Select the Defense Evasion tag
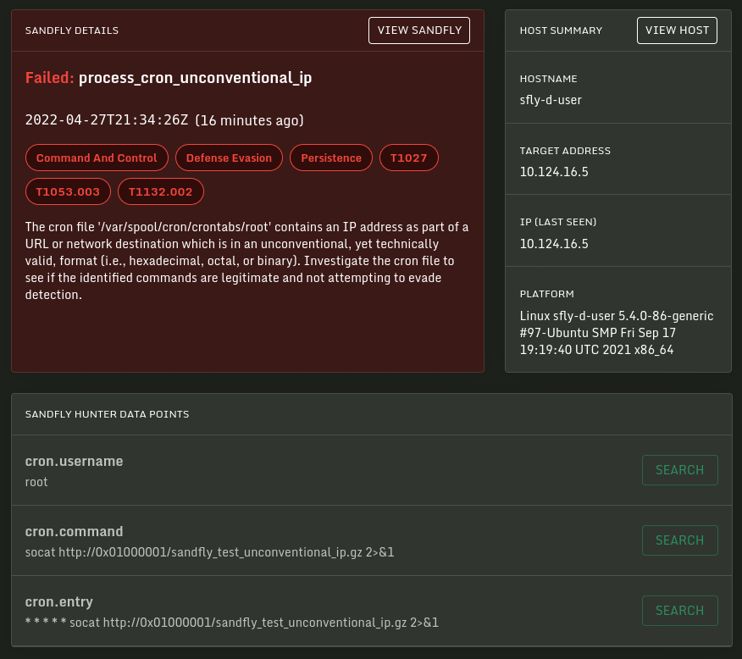Screen dimensions: 742x659 [229, 158]
